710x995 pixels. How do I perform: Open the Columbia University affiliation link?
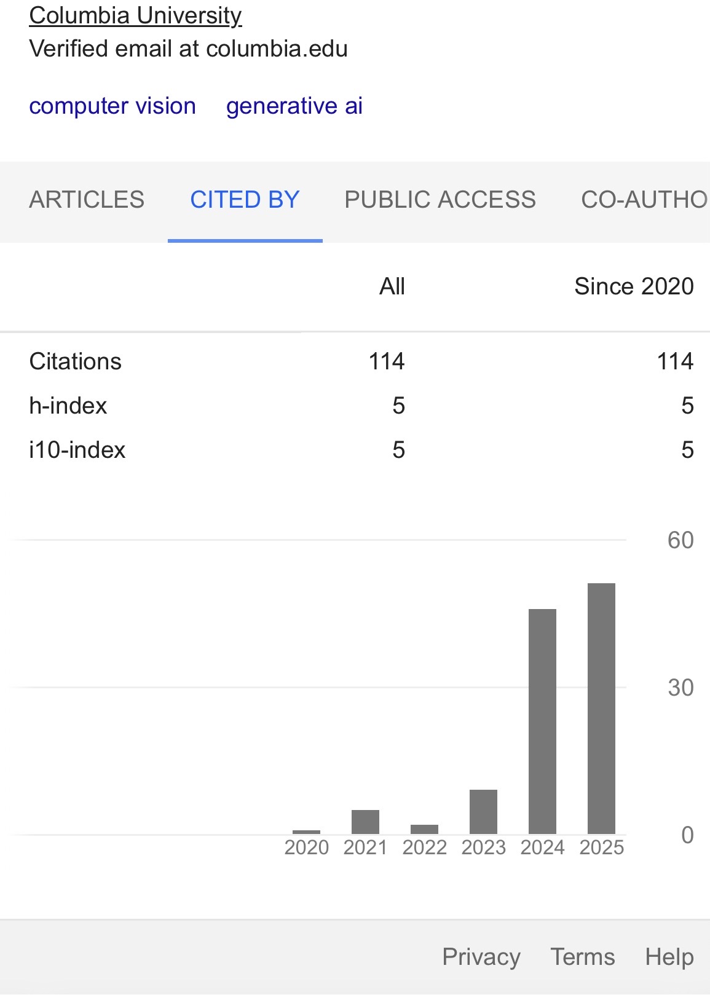click(x=135, y=15)
